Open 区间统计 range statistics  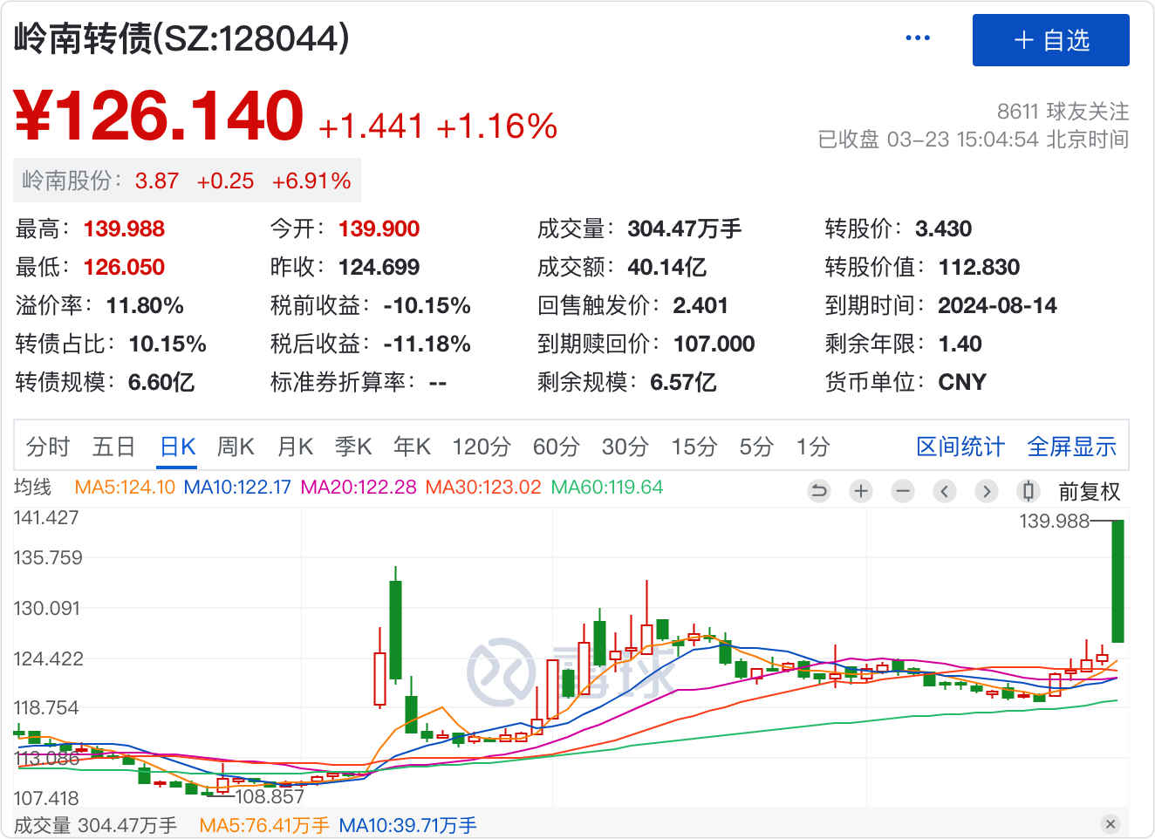(x=960, y=447)
